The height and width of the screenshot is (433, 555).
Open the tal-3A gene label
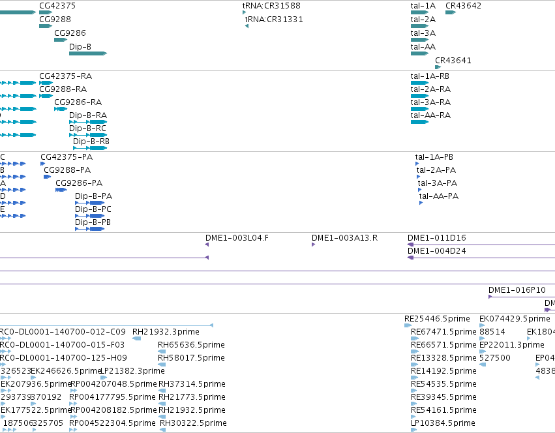click(423, 33)
